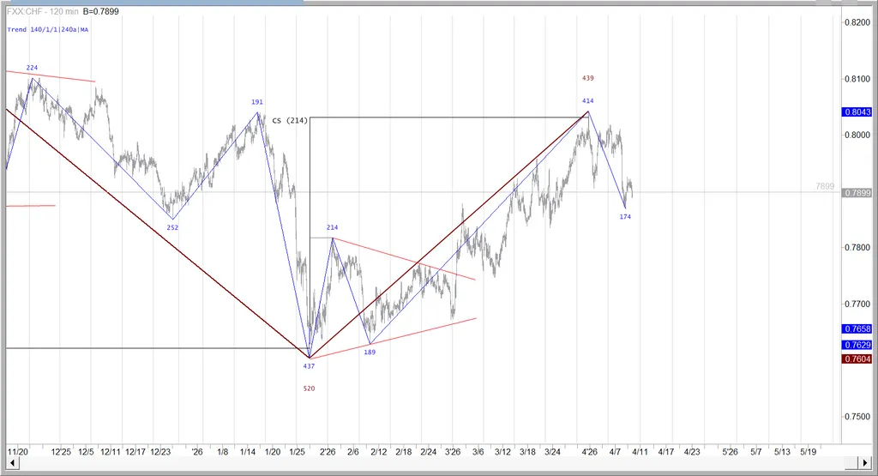This screenshot has height=476, width=878.
Task: Click the blue 0.7658 price marker
Action: 857,329
